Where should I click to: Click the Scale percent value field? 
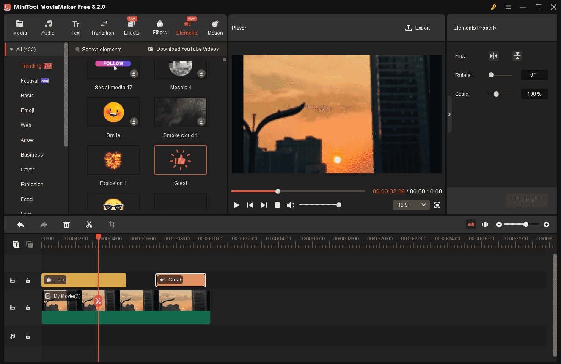[x=534, y=94]
